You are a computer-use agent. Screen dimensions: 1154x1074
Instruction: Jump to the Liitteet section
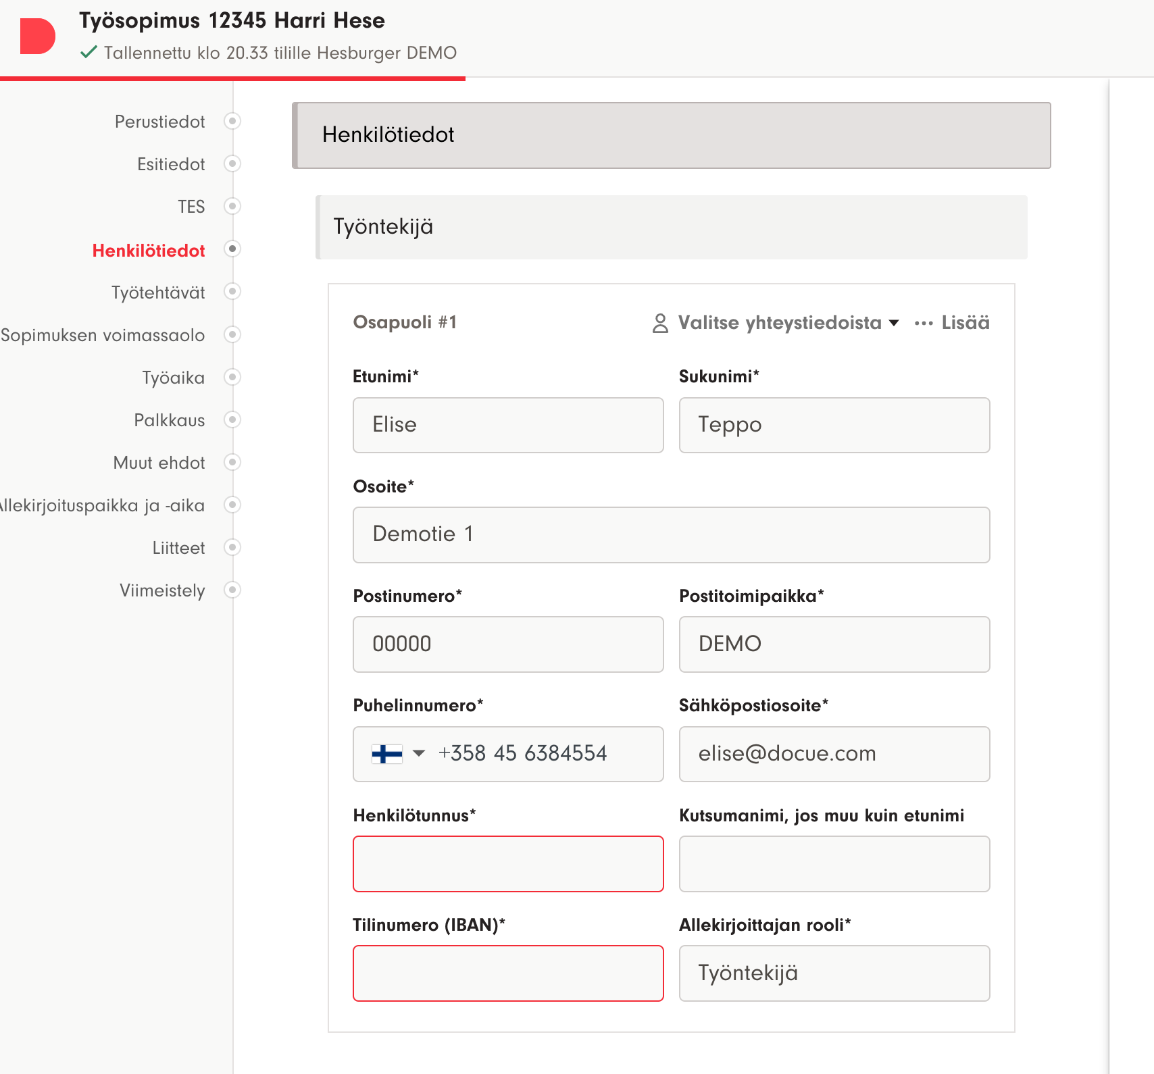178,548
